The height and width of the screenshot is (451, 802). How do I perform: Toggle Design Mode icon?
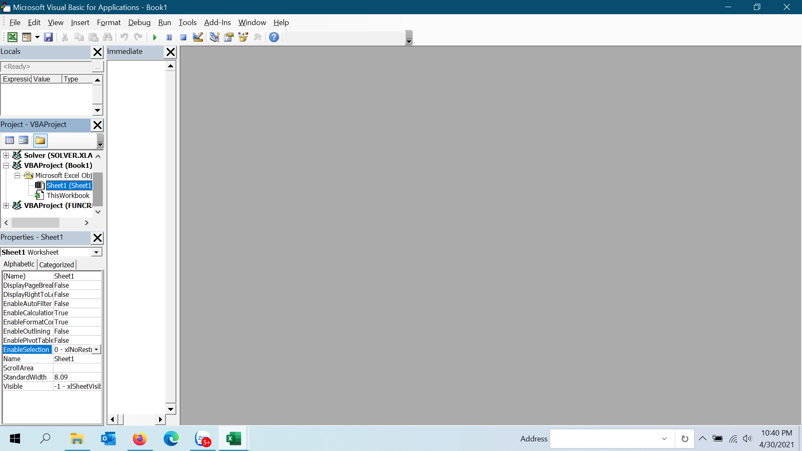pos(198,37)
